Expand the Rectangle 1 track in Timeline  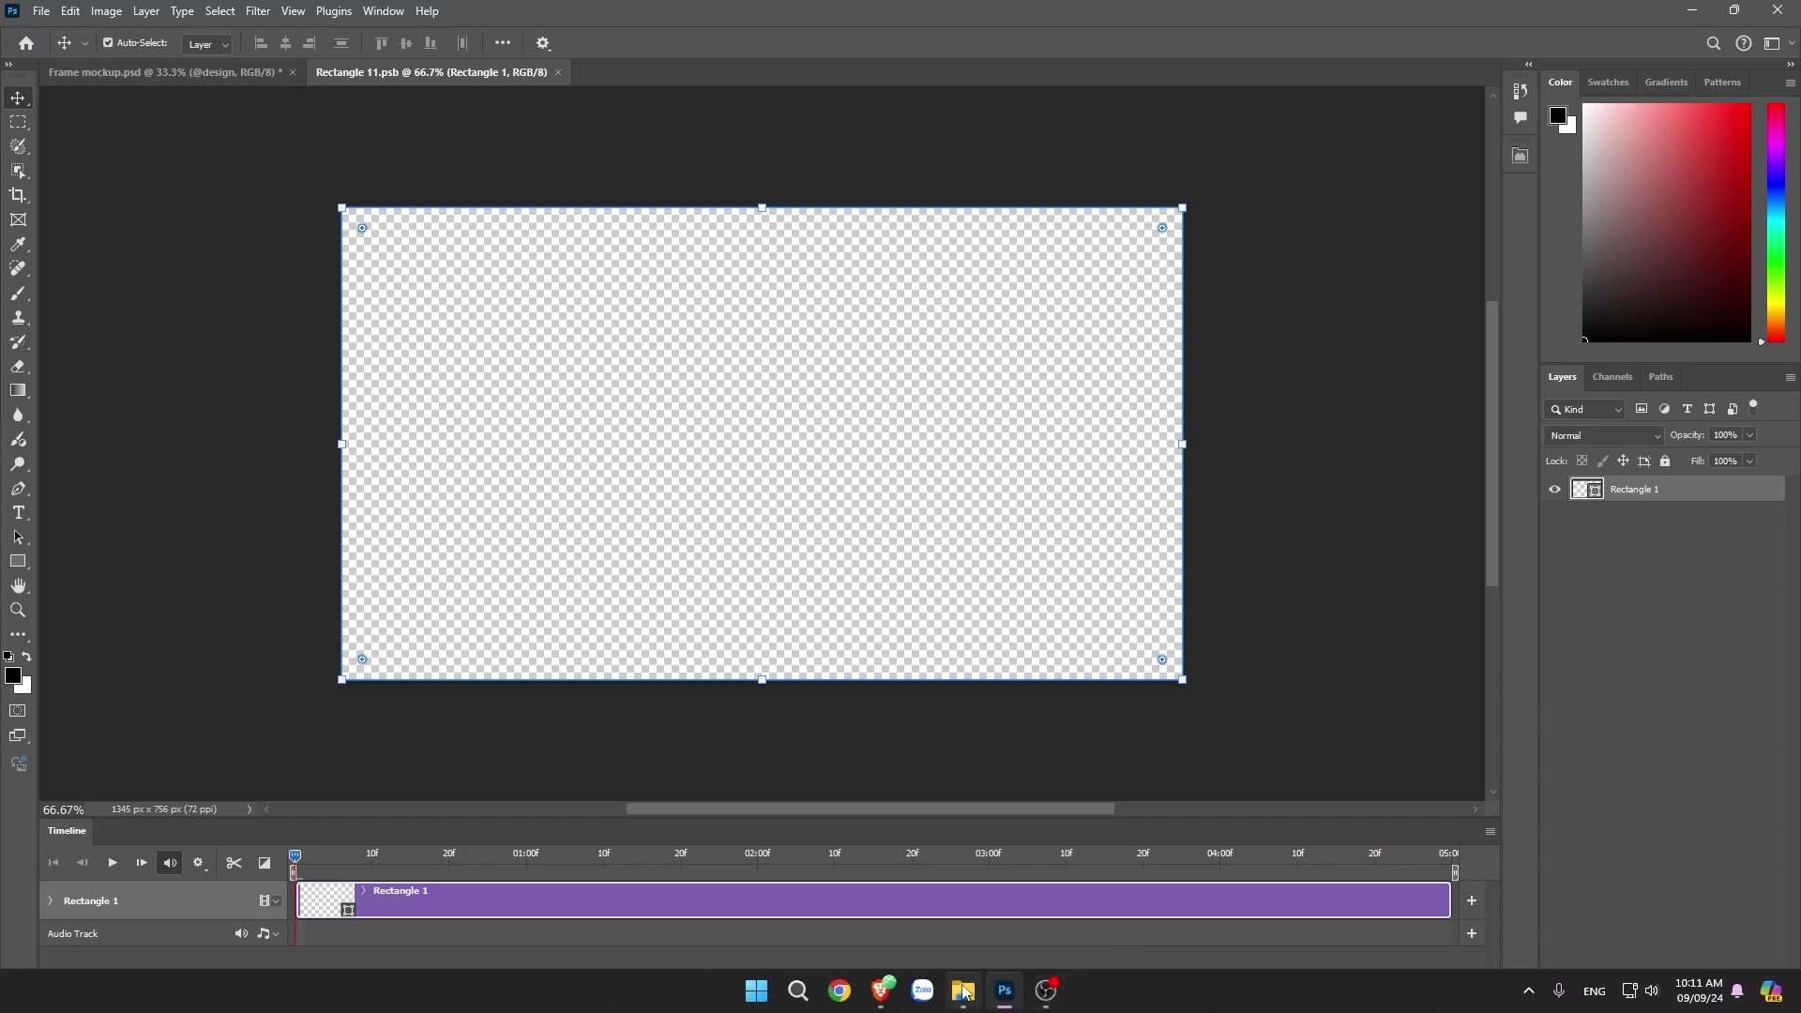click(x=49, y=900)
